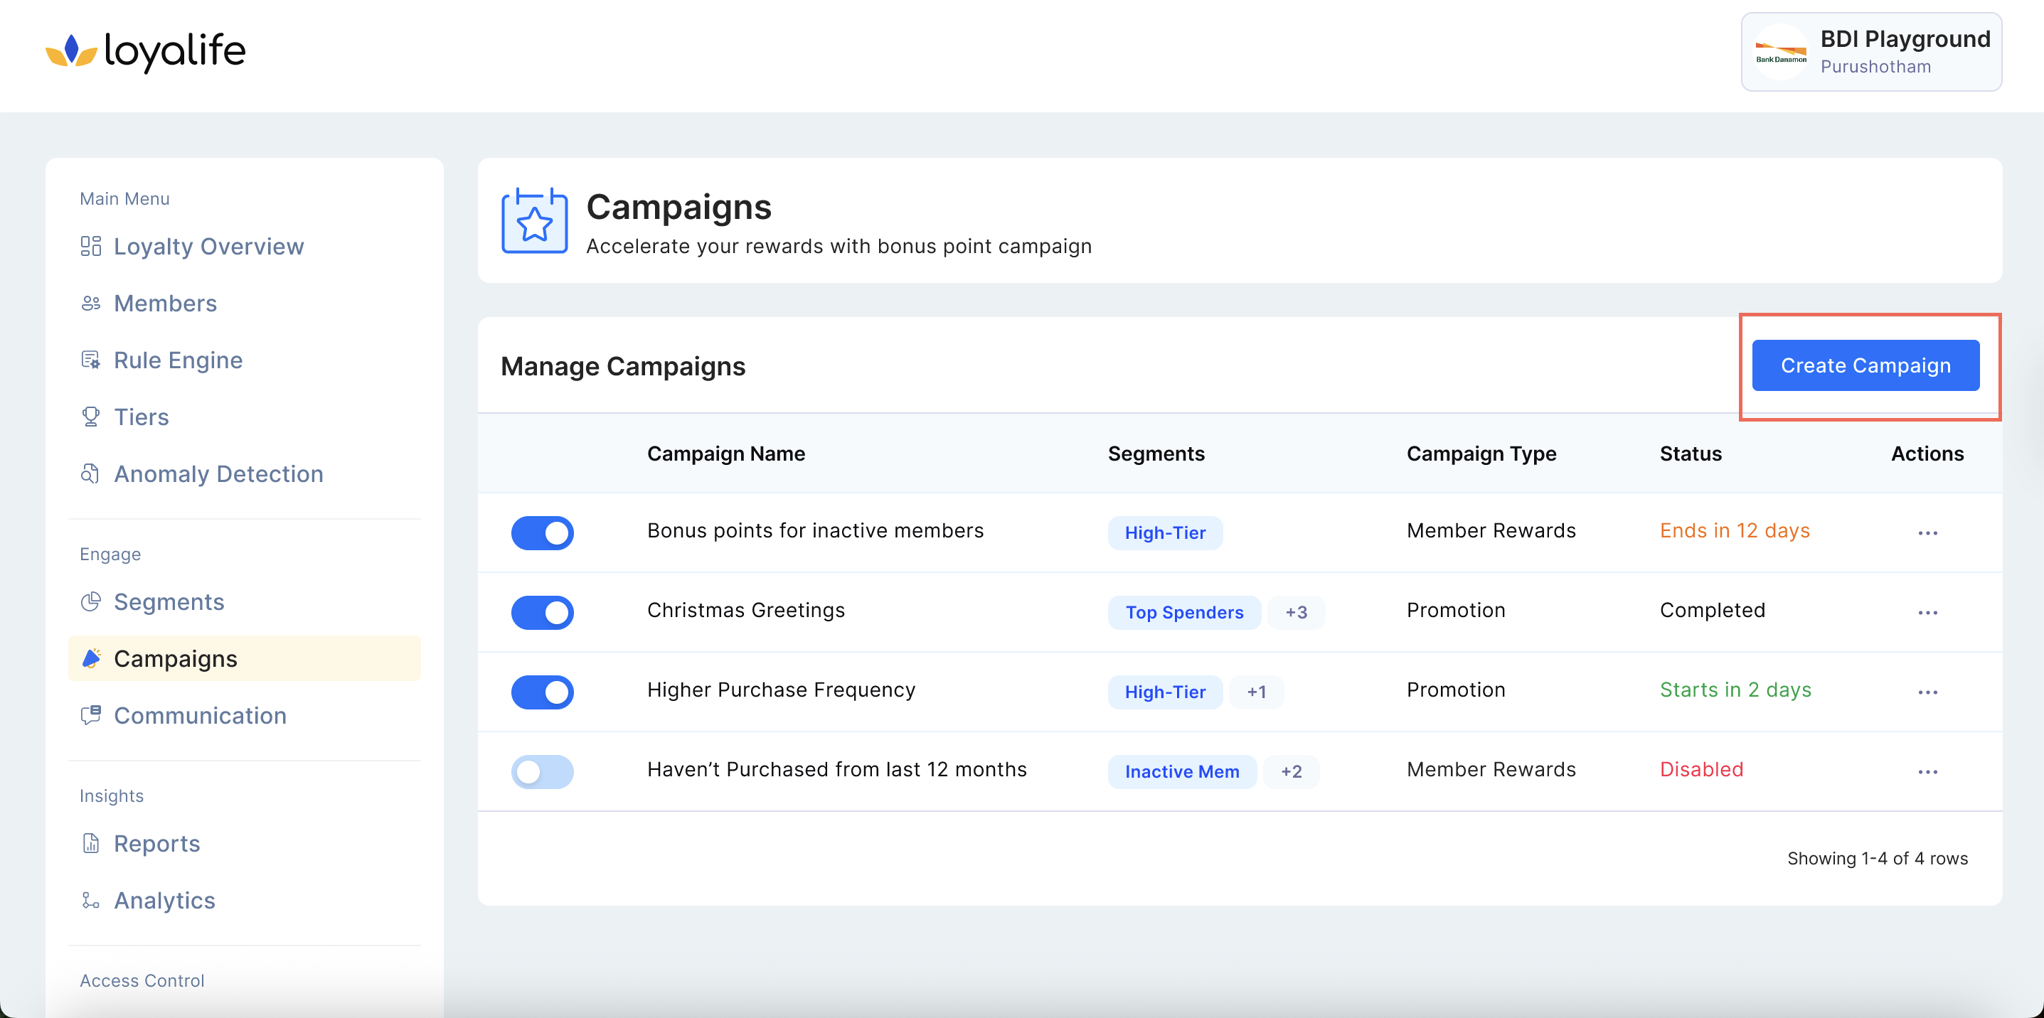Open the Analytics menu item
The width and height of the screenshot is (2044, 1018).
coord(164,900)
